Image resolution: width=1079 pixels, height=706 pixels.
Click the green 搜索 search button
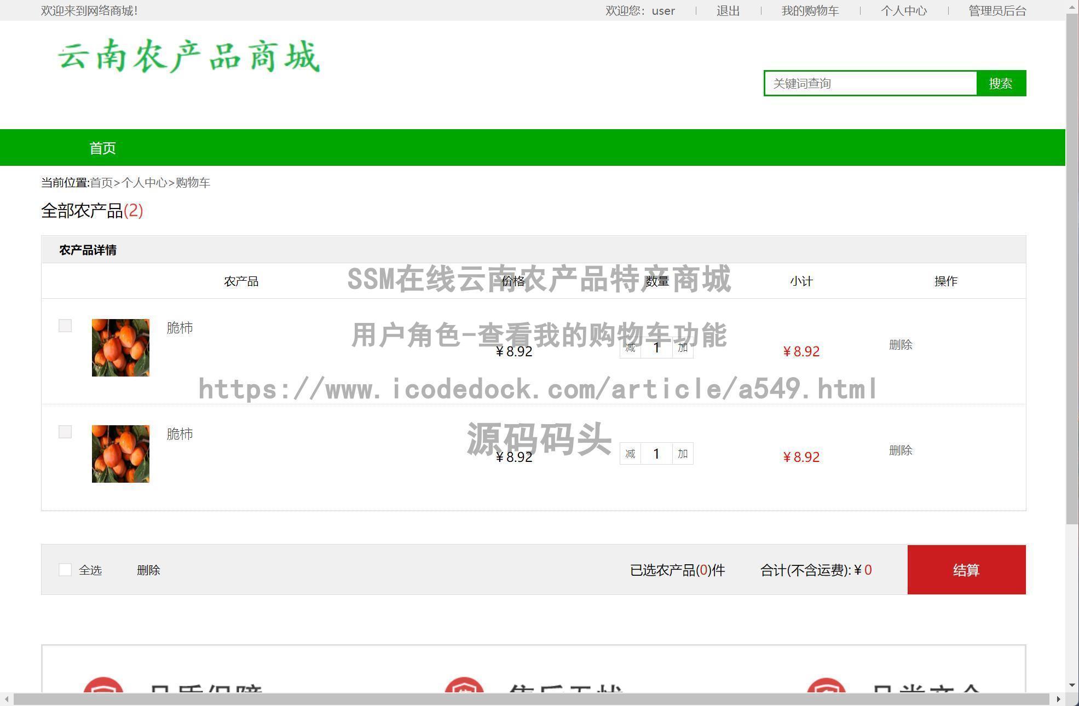[1000, 83]
